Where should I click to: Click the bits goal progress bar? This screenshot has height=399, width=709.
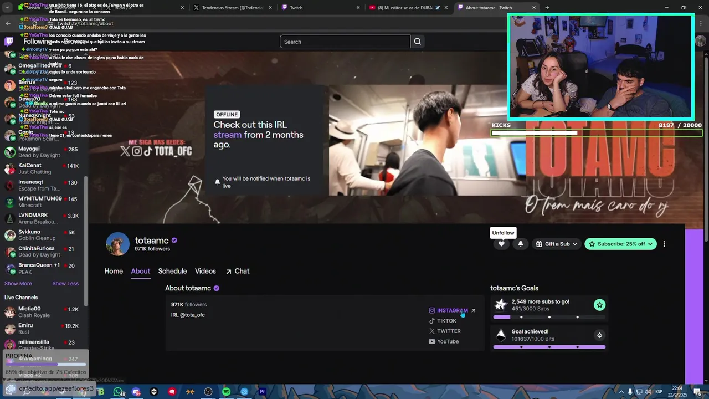(549, 347)
